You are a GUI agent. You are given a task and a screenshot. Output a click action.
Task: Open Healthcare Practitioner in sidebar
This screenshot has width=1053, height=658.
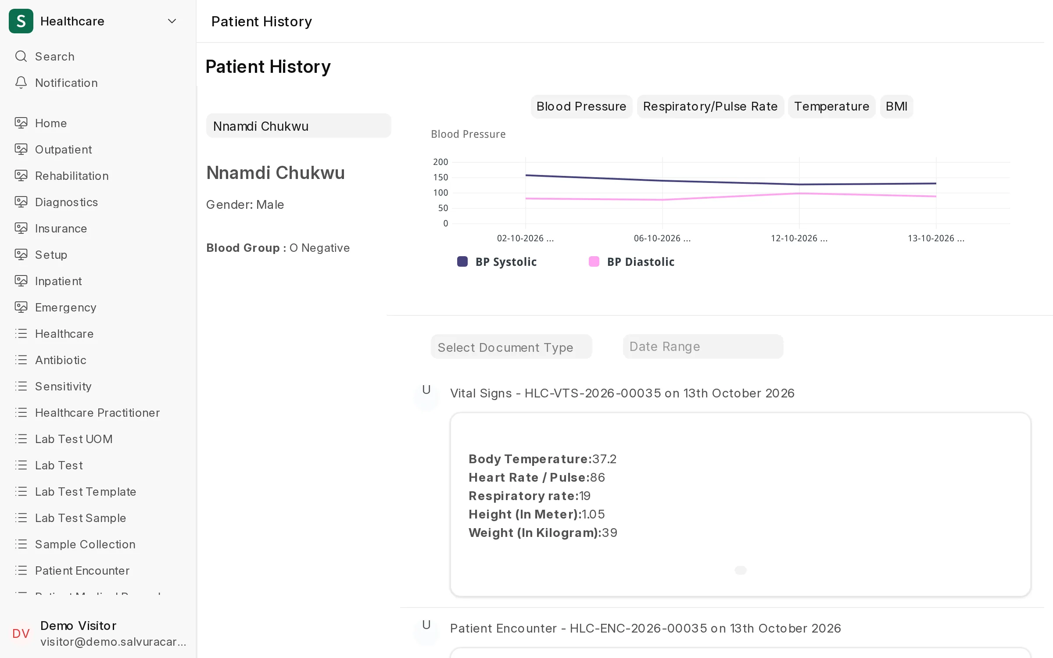click(97, 413)
